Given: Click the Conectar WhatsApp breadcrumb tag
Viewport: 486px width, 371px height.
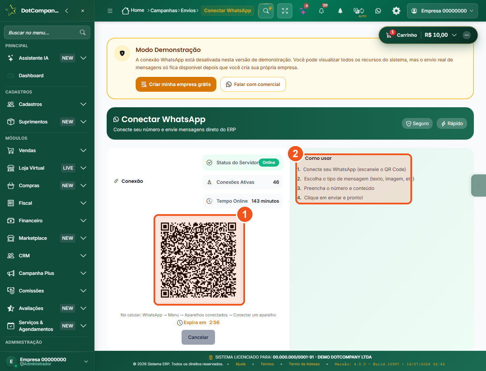Looking at the screenshot, I should click(227, 10).
